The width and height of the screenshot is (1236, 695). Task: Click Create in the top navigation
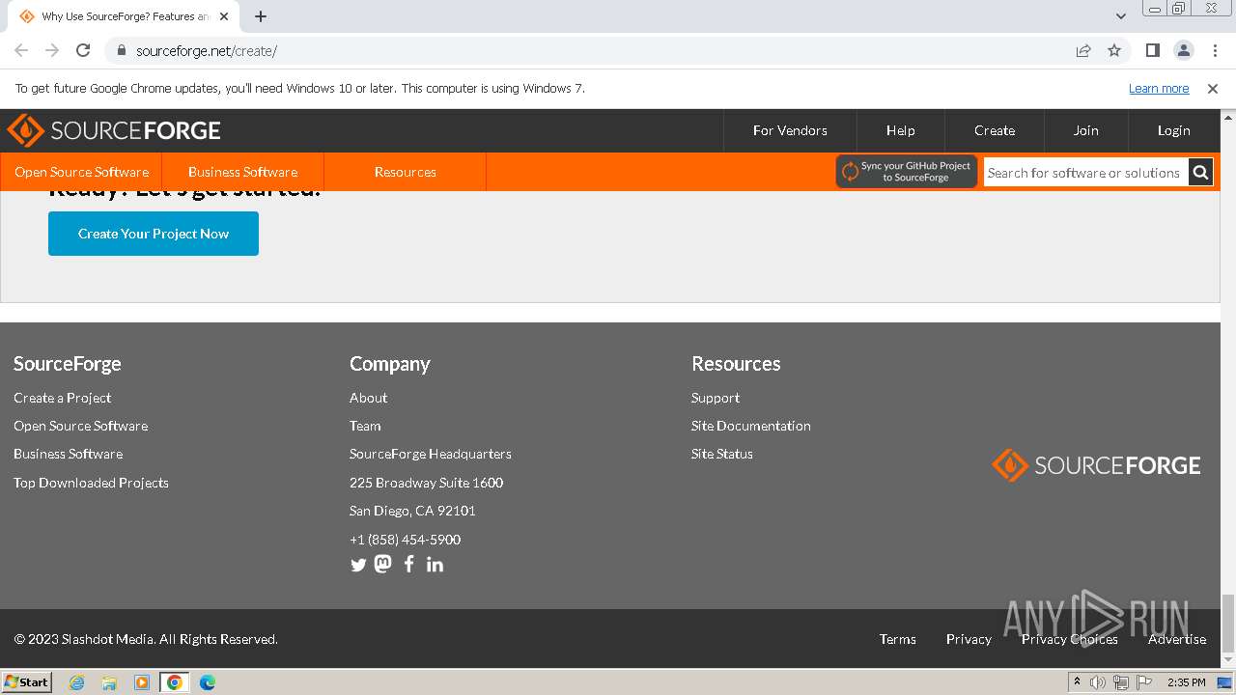pyautogui.click(x=995, y=130)
